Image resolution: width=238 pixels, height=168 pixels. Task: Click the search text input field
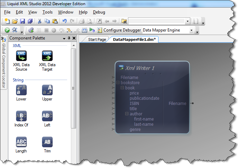pos(157,21)
